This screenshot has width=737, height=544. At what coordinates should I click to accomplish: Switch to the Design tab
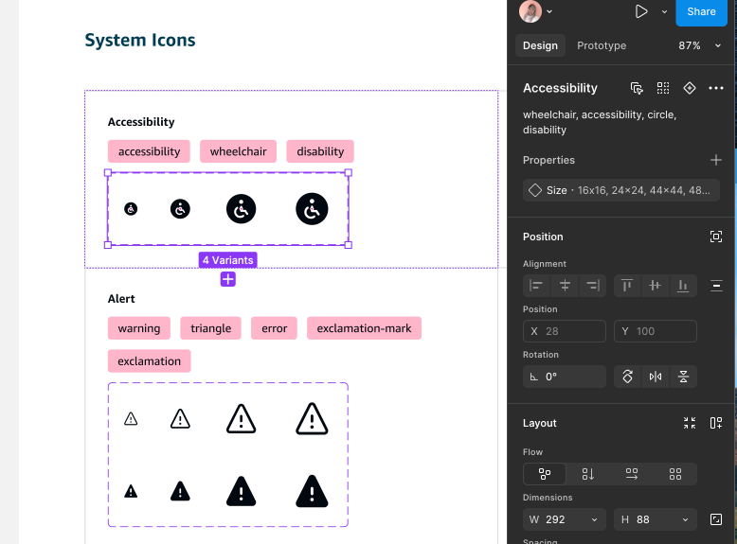click(540, 45)
